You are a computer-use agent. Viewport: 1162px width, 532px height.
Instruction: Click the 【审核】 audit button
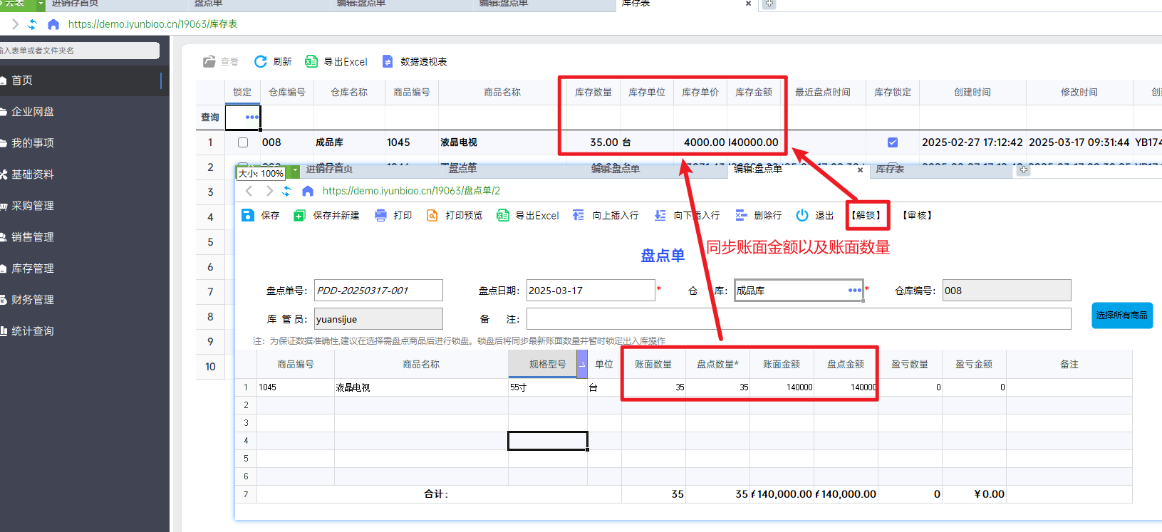coord(918,215)
